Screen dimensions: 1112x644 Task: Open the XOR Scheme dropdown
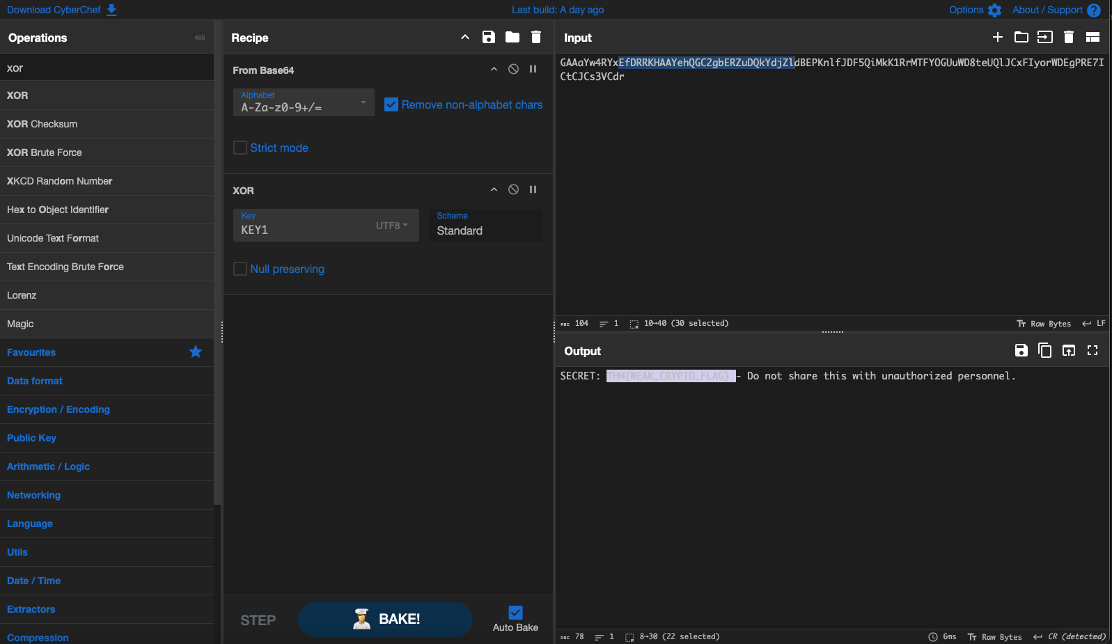485,226
